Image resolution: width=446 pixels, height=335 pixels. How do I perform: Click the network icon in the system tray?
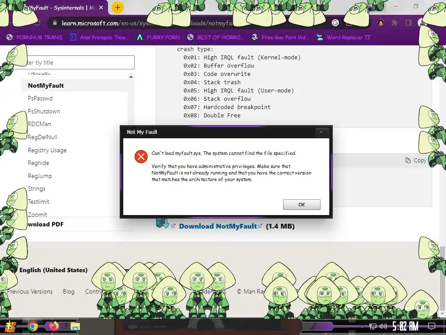pyautogui.click(x=373, y=326)
